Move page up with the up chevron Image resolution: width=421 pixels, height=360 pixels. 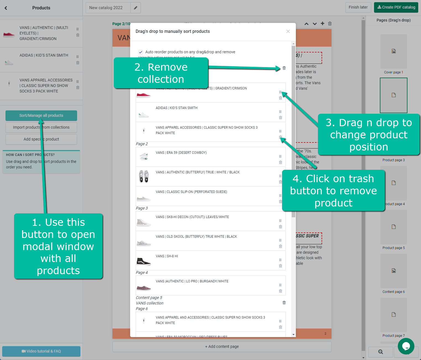306,24
